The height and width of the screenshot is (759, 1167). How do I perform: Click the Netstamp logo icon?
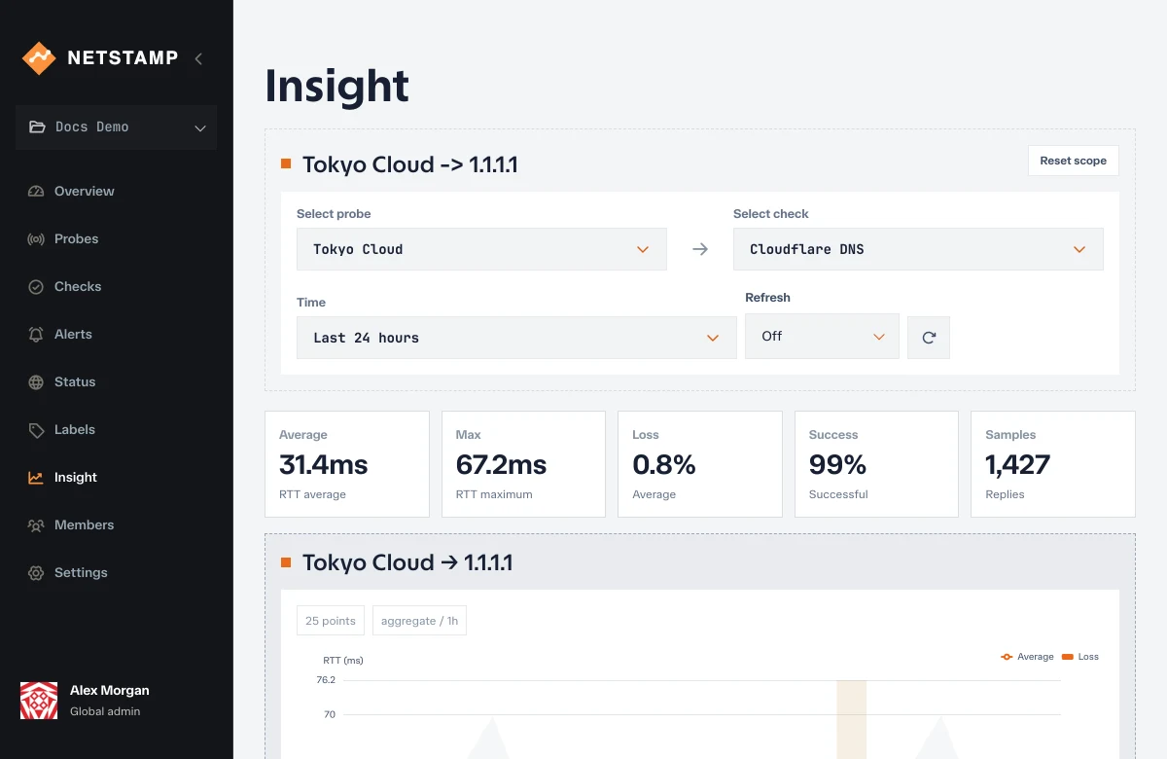pos(39,58)
